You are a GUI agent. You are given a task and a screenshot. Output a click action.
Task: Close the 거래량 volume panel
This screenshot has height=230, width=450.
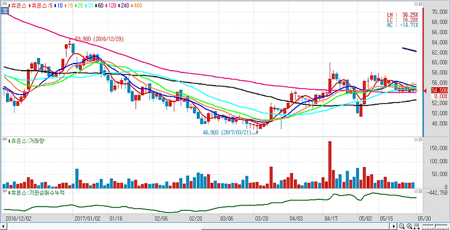click(420, 140)
